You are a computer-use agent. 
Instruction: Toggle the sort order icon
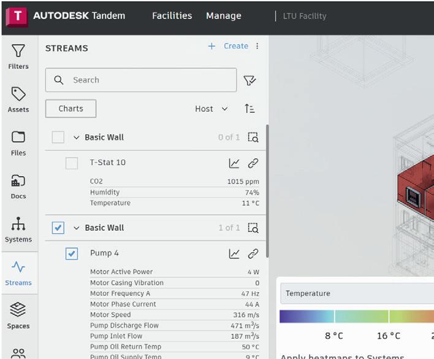pos(249,109)
